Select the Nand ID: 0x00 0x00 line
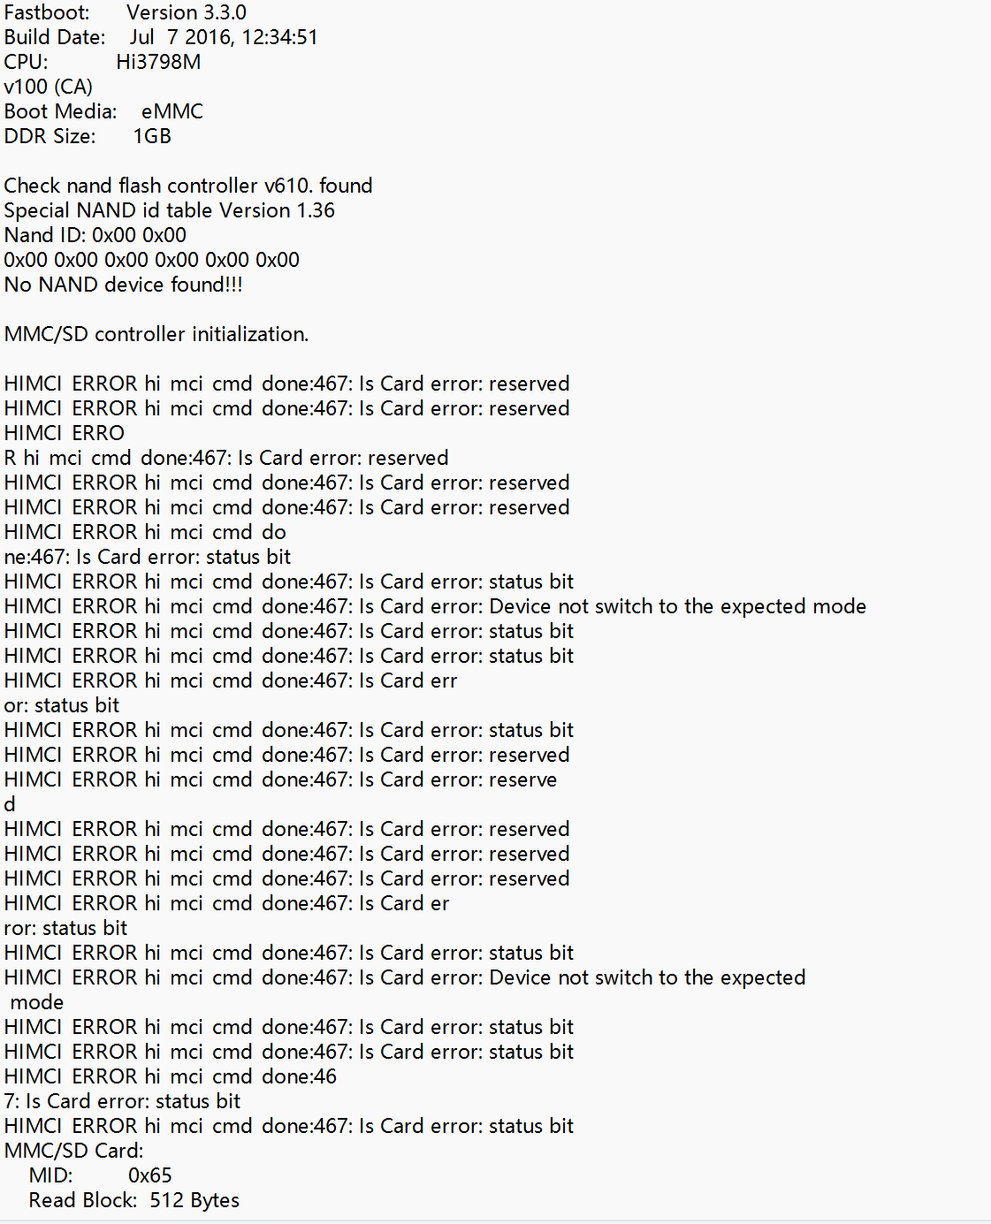991x1224 pixels. 95,236
